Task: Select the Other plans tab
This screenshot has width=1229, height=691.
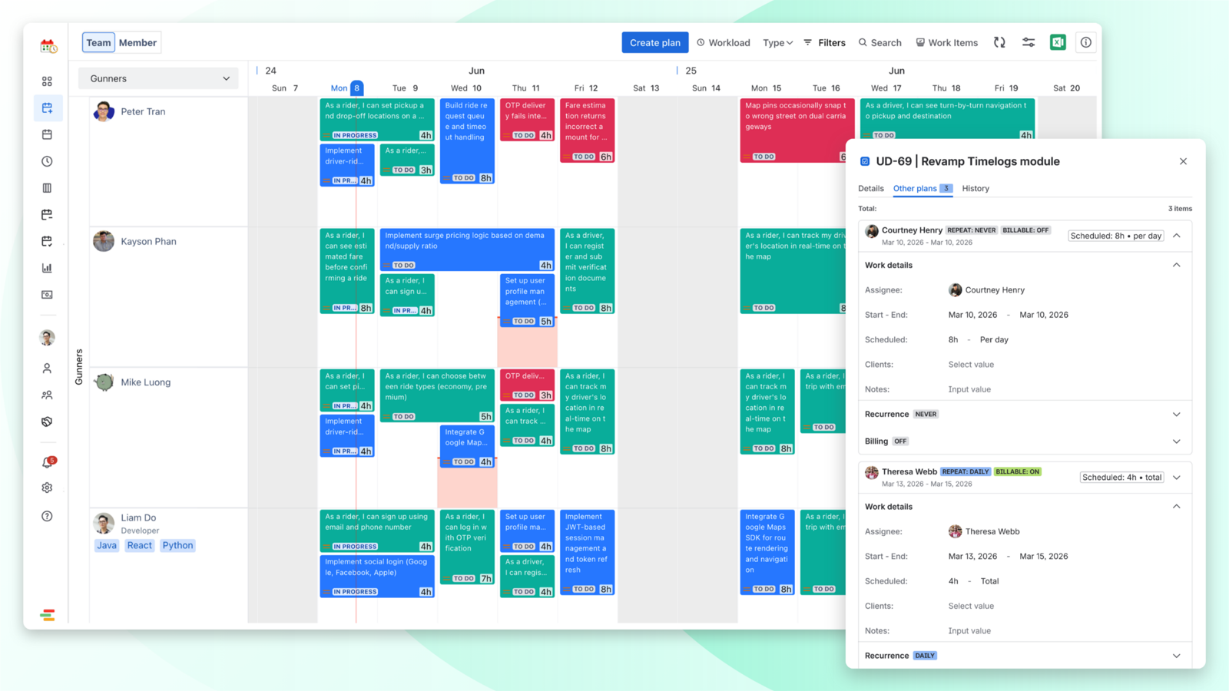Action: tap(923, 189)
